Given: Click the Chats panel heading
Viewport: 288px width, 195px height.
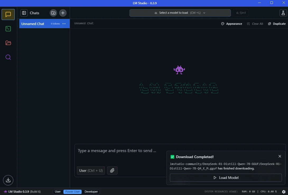Looking at the screenshot, I should pos(35,13).
